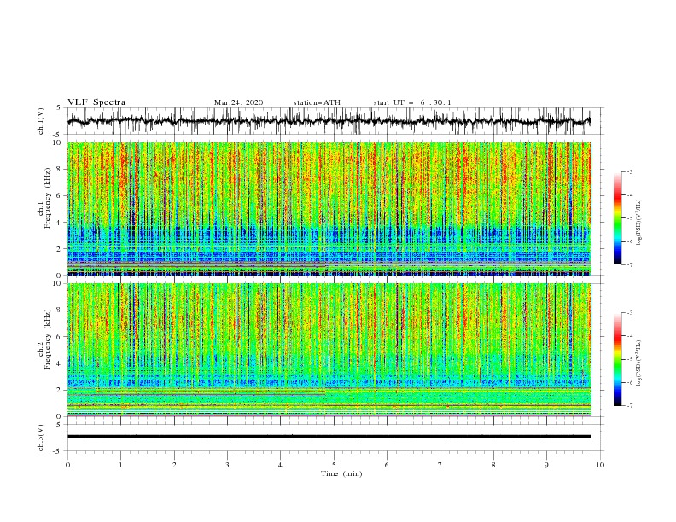
Task: Click the thick black ch.3 voltage trace
Action: (329, 437)
